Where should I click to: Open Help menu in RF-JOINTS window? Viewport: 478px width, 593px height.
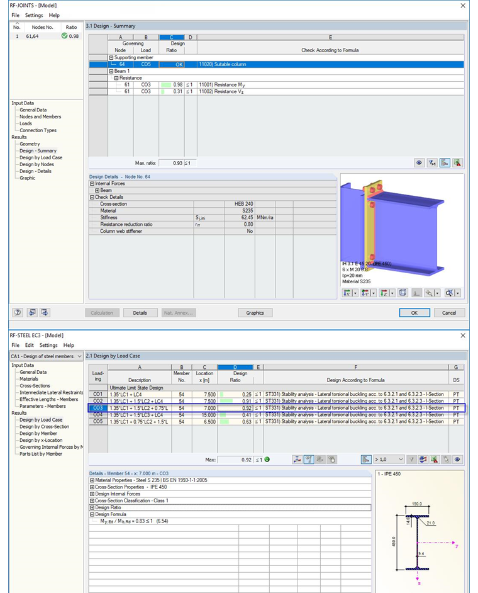tap(54, 15)
